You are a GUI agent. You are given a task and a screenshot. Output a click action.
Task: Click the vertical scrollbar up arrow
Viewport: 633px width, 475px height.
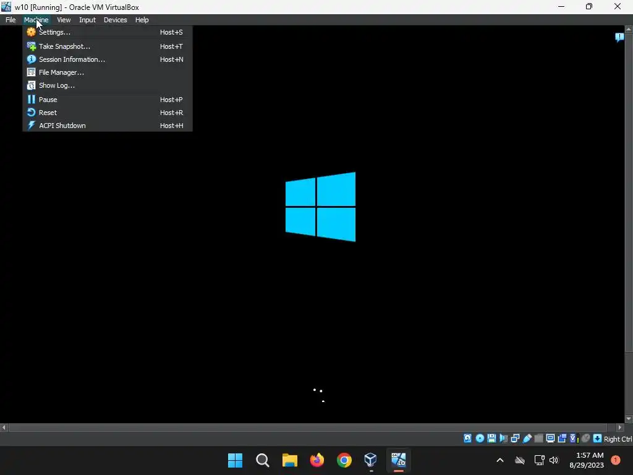click(629, 30)
